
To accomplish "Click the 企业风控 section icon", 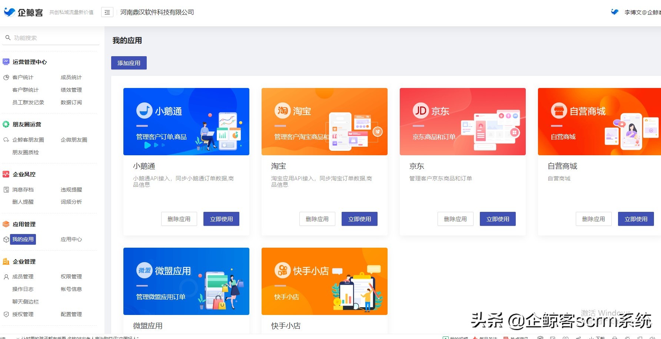I will pyautogui.click(x=6, y=174).
